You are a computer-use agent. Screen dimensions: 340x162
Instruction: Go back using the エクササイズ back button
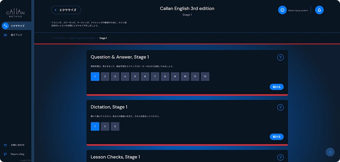[66, 10]
